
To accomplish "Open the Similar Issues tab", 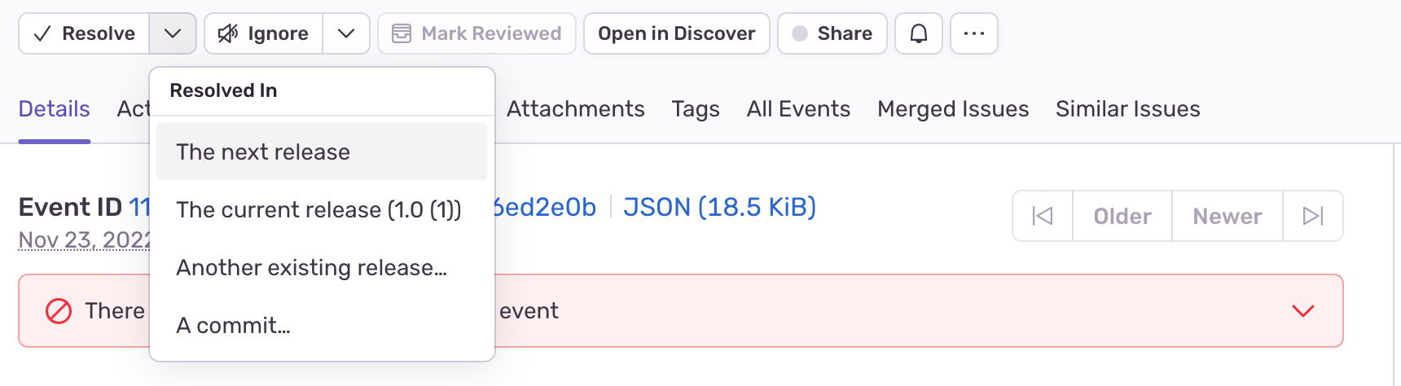I will [x=1127, y=109].
